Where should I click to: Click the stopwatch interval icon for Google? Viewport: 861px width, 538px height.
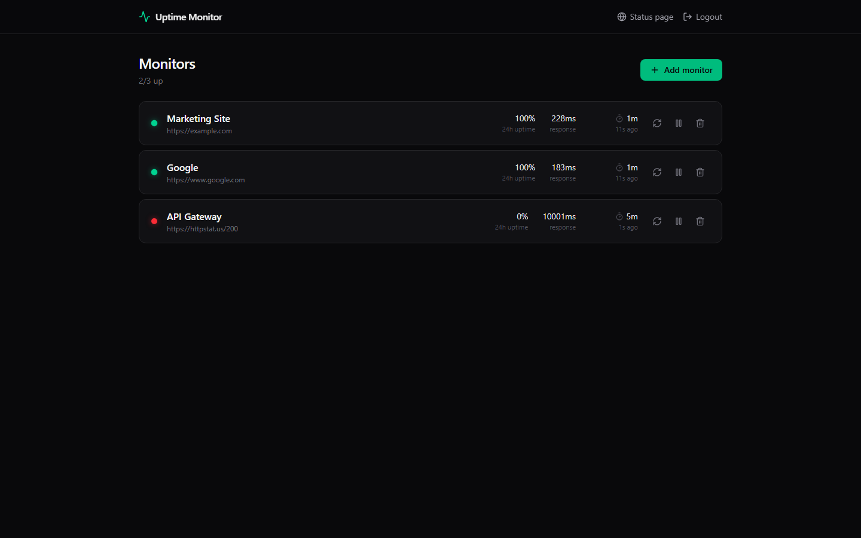(619, 167)
